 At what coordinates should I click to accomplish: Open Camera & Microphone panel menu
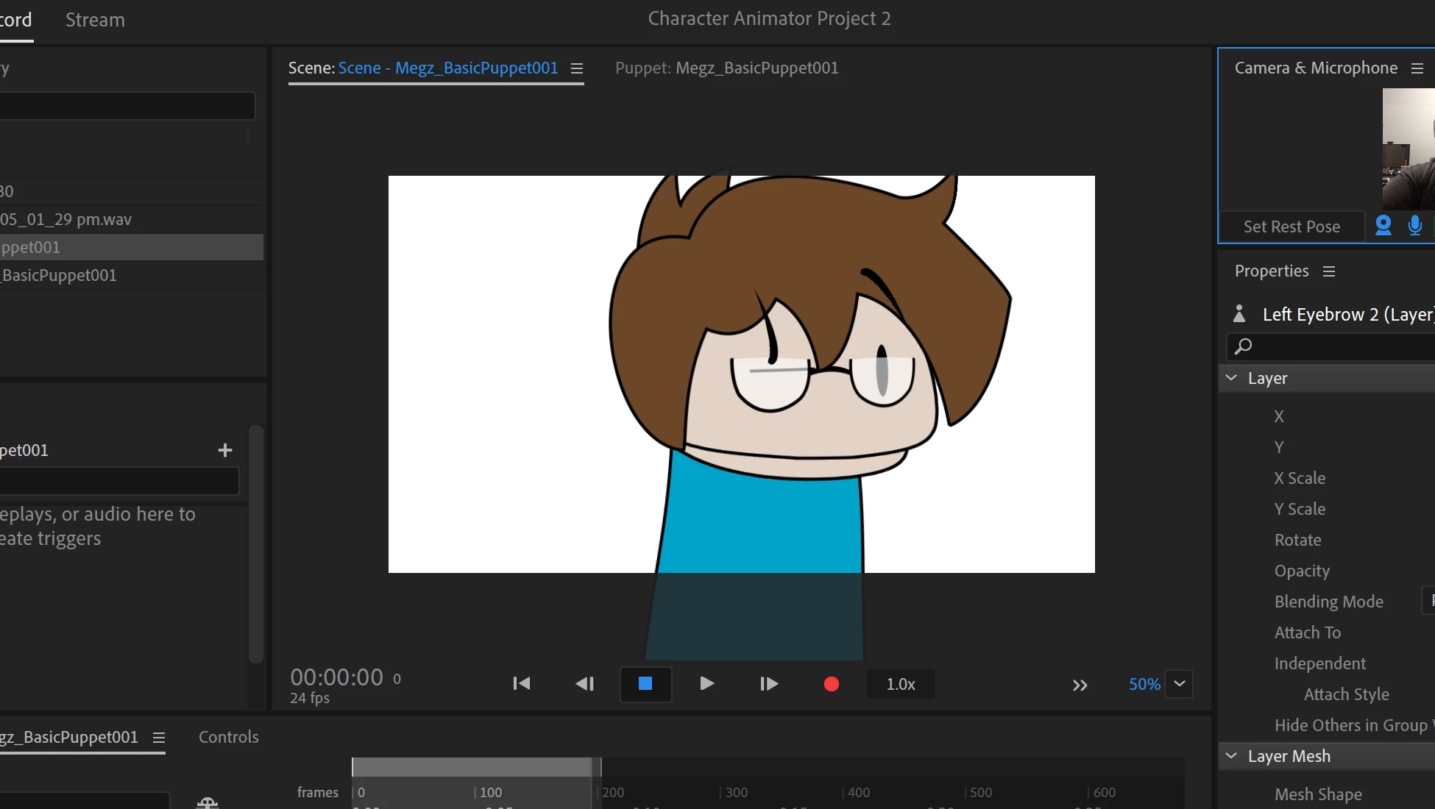tap(1417, 68)
